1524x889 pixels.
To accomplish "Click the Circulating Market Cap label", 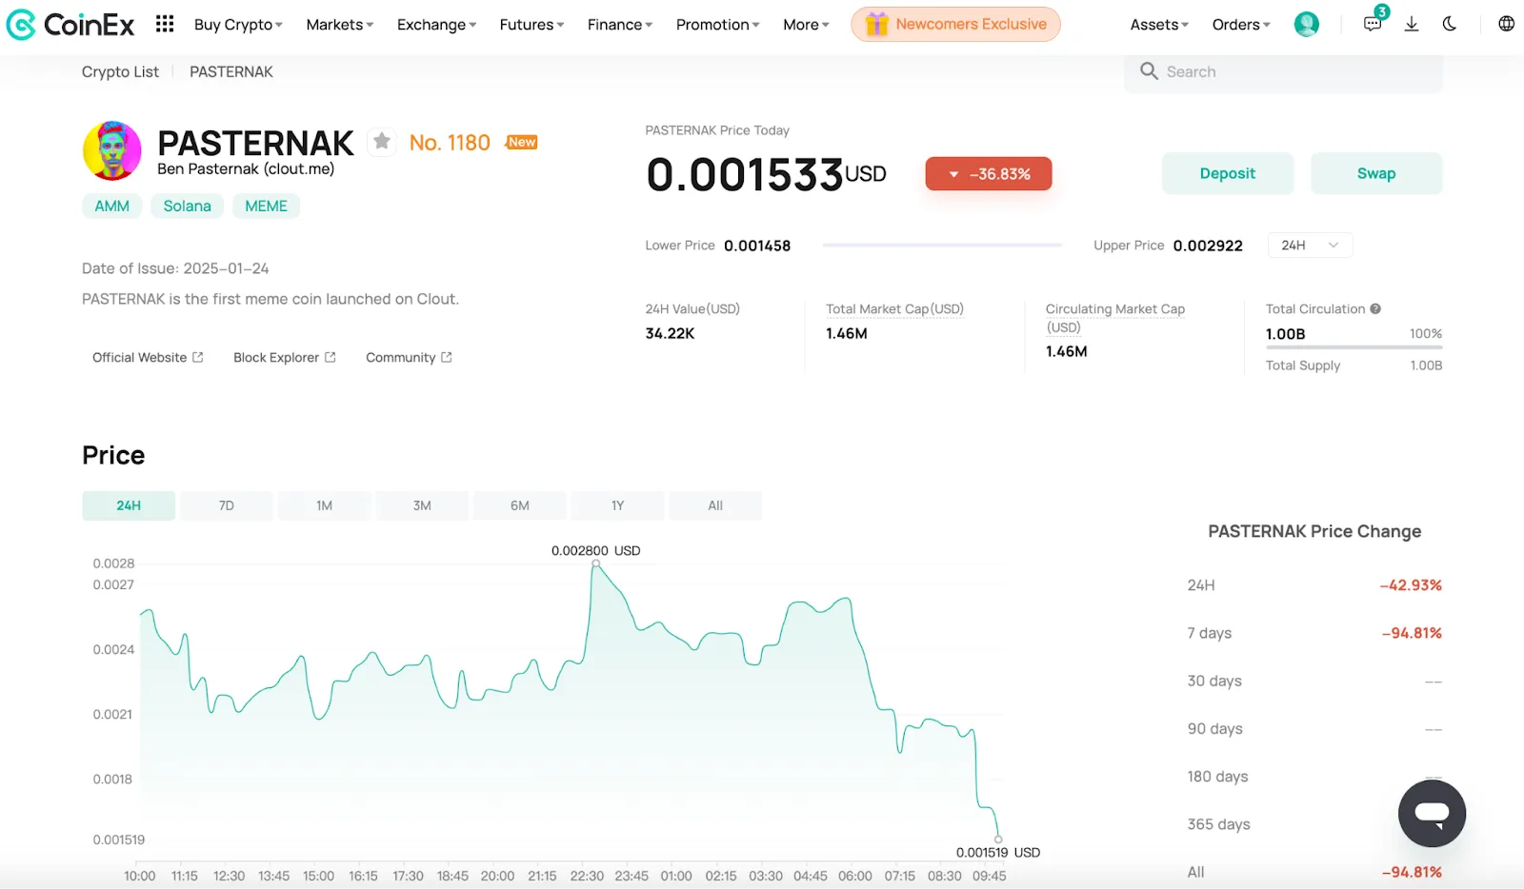I will (1115, 318).
